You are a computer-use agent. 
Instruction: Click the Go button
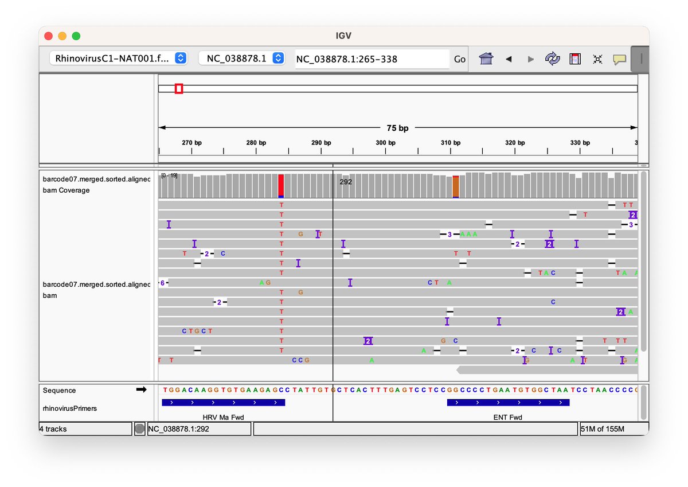459,59
